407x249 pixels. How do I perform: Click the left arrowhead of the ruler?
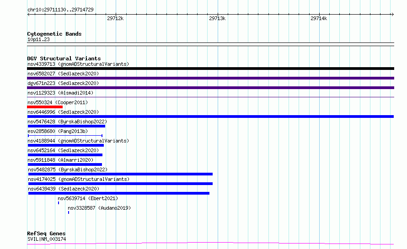(28, 14)
